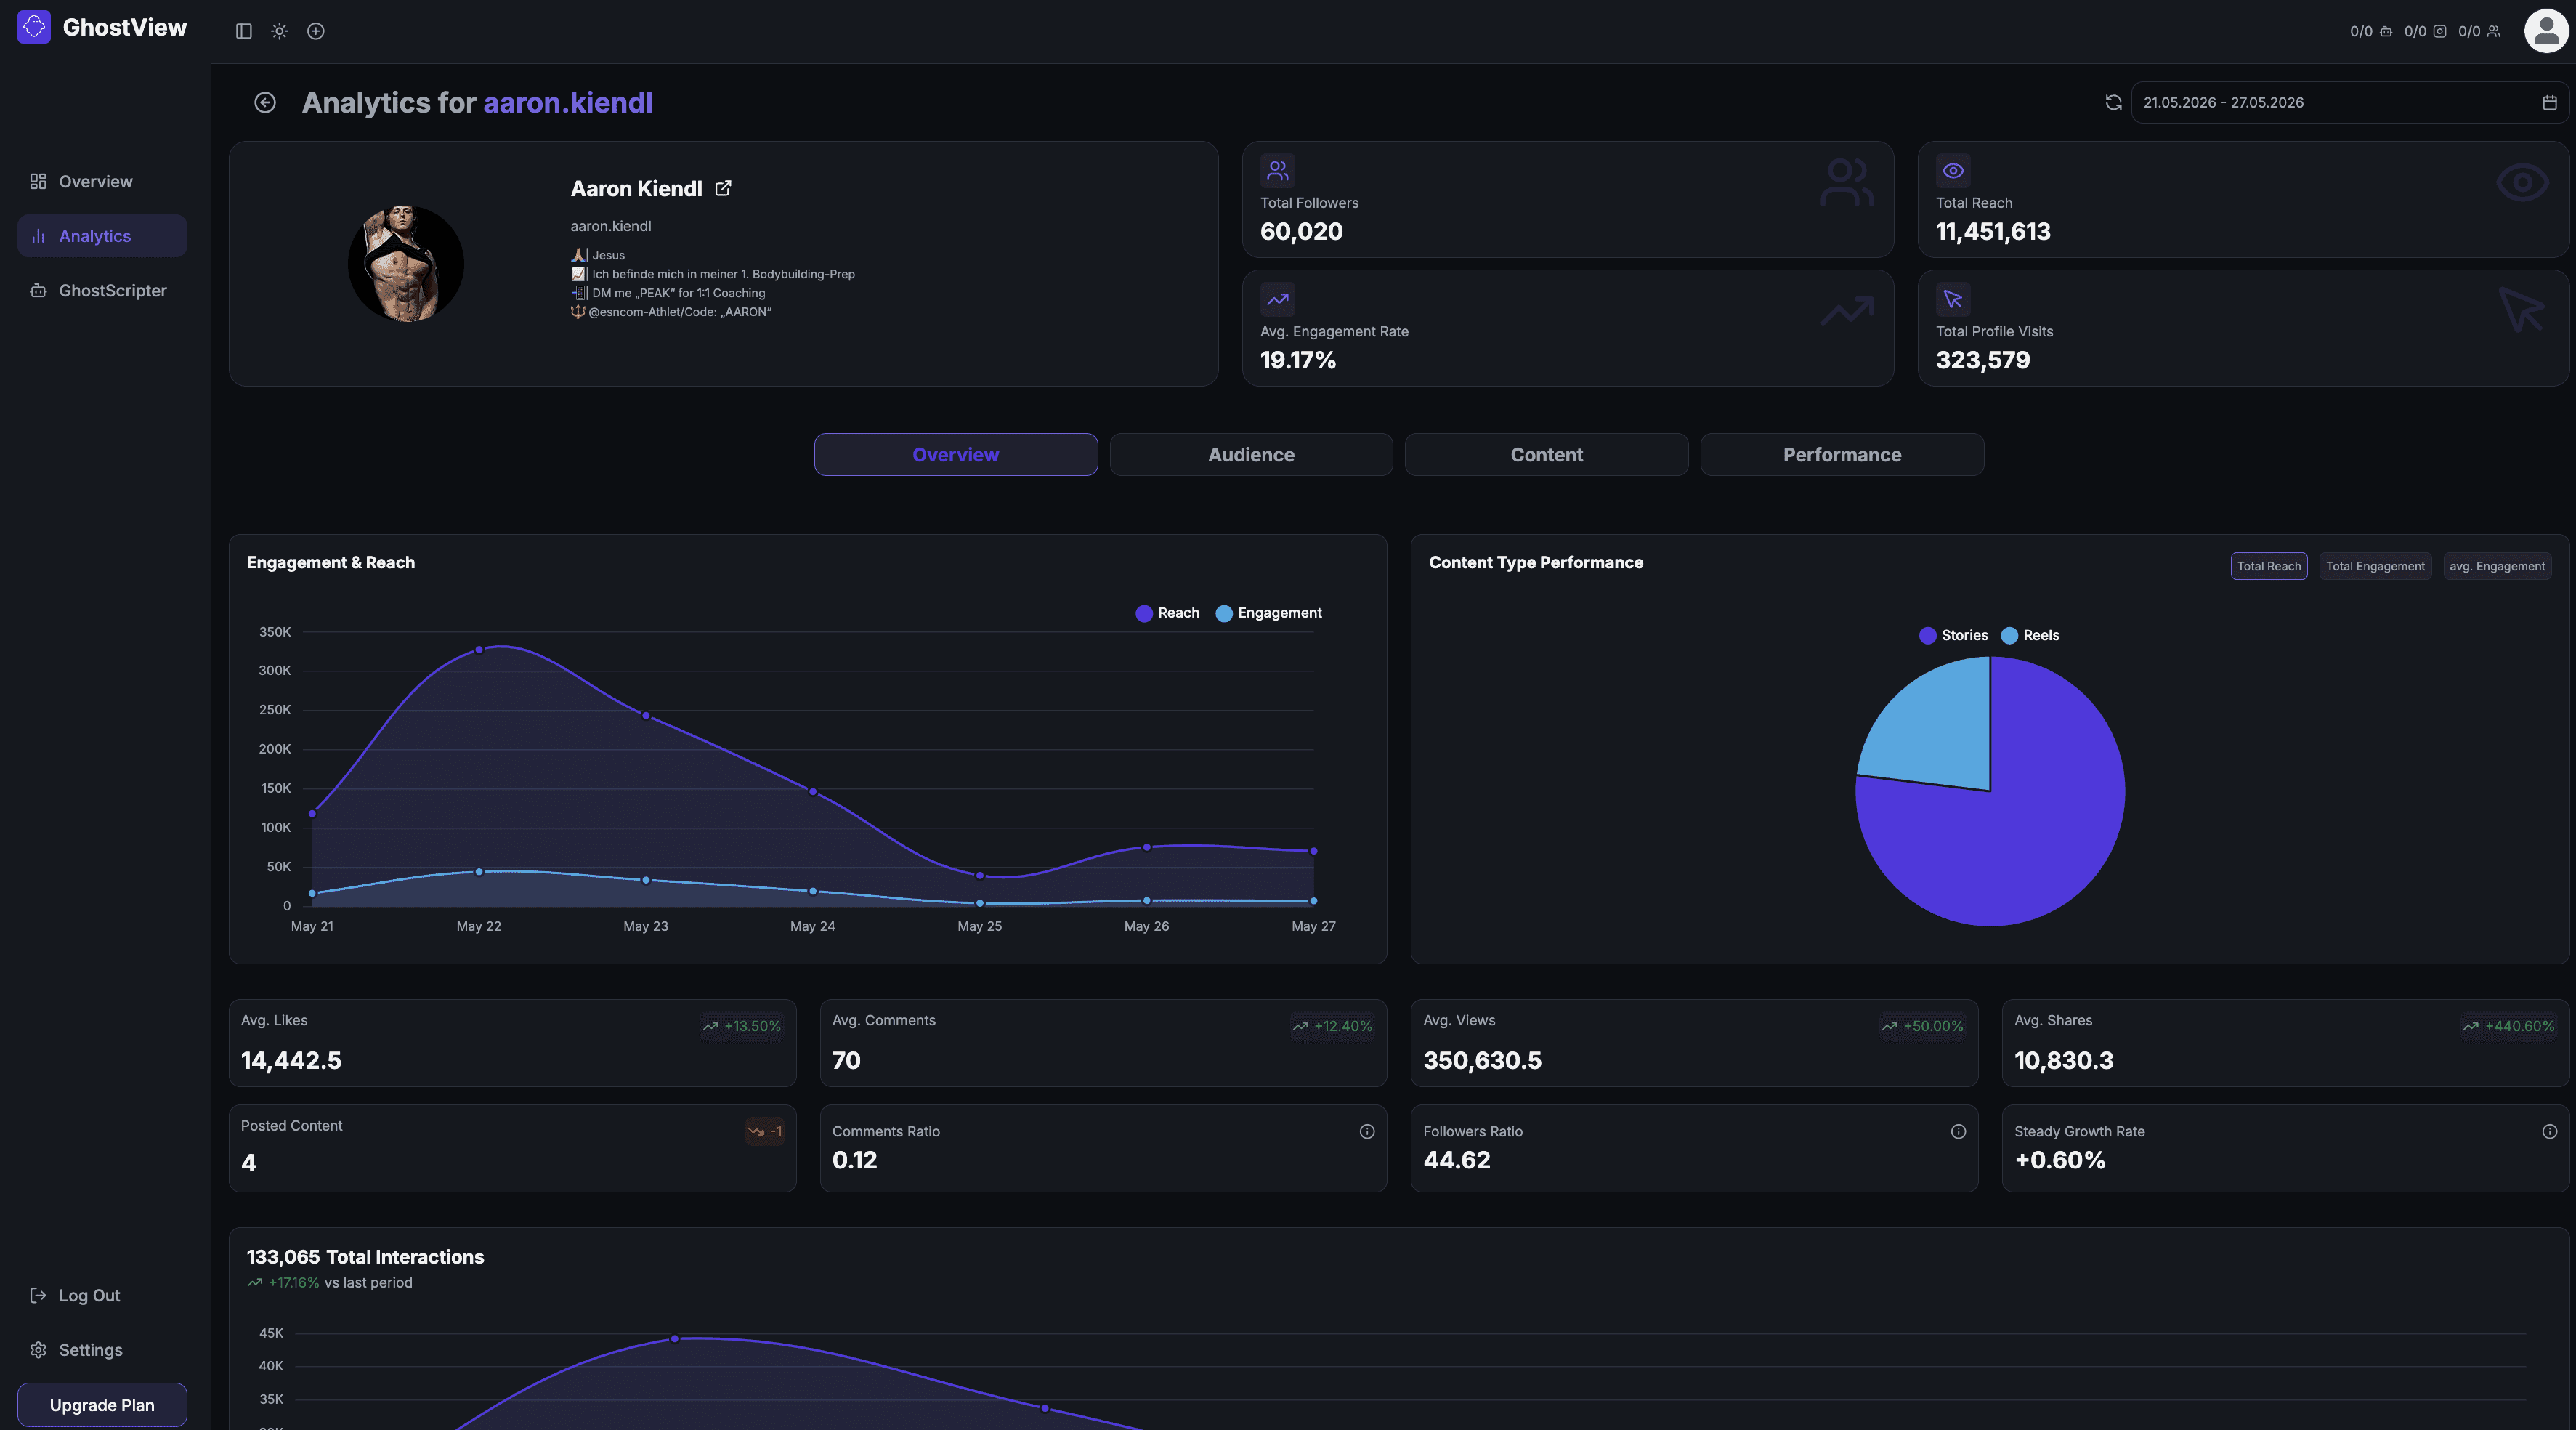Switch to the Performance tab
The width and height of the screenshot is (2576, 1430).
1841,455
